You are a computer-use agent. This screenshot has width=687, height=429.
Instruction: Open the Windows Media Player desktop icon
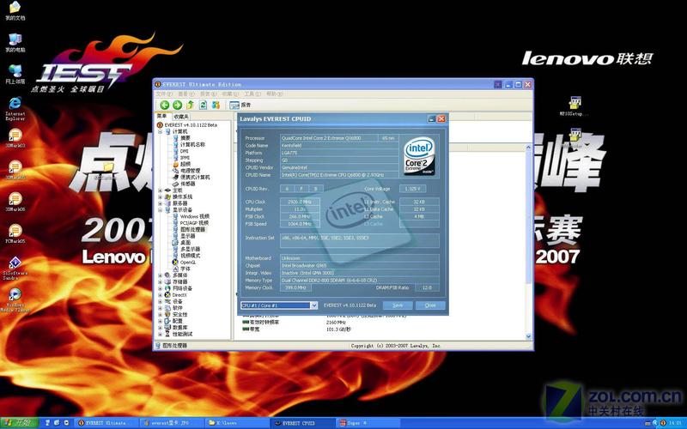pyautogui.click(x=15, y=299)
